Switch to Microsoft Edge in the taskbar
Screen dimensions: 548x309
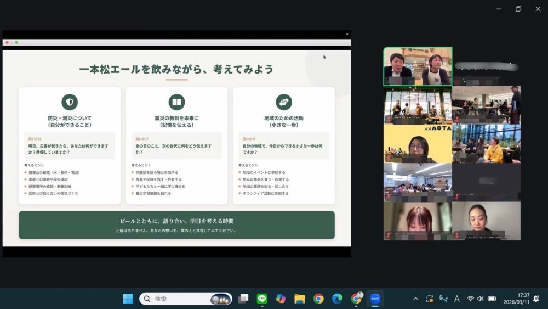[337, 299]
